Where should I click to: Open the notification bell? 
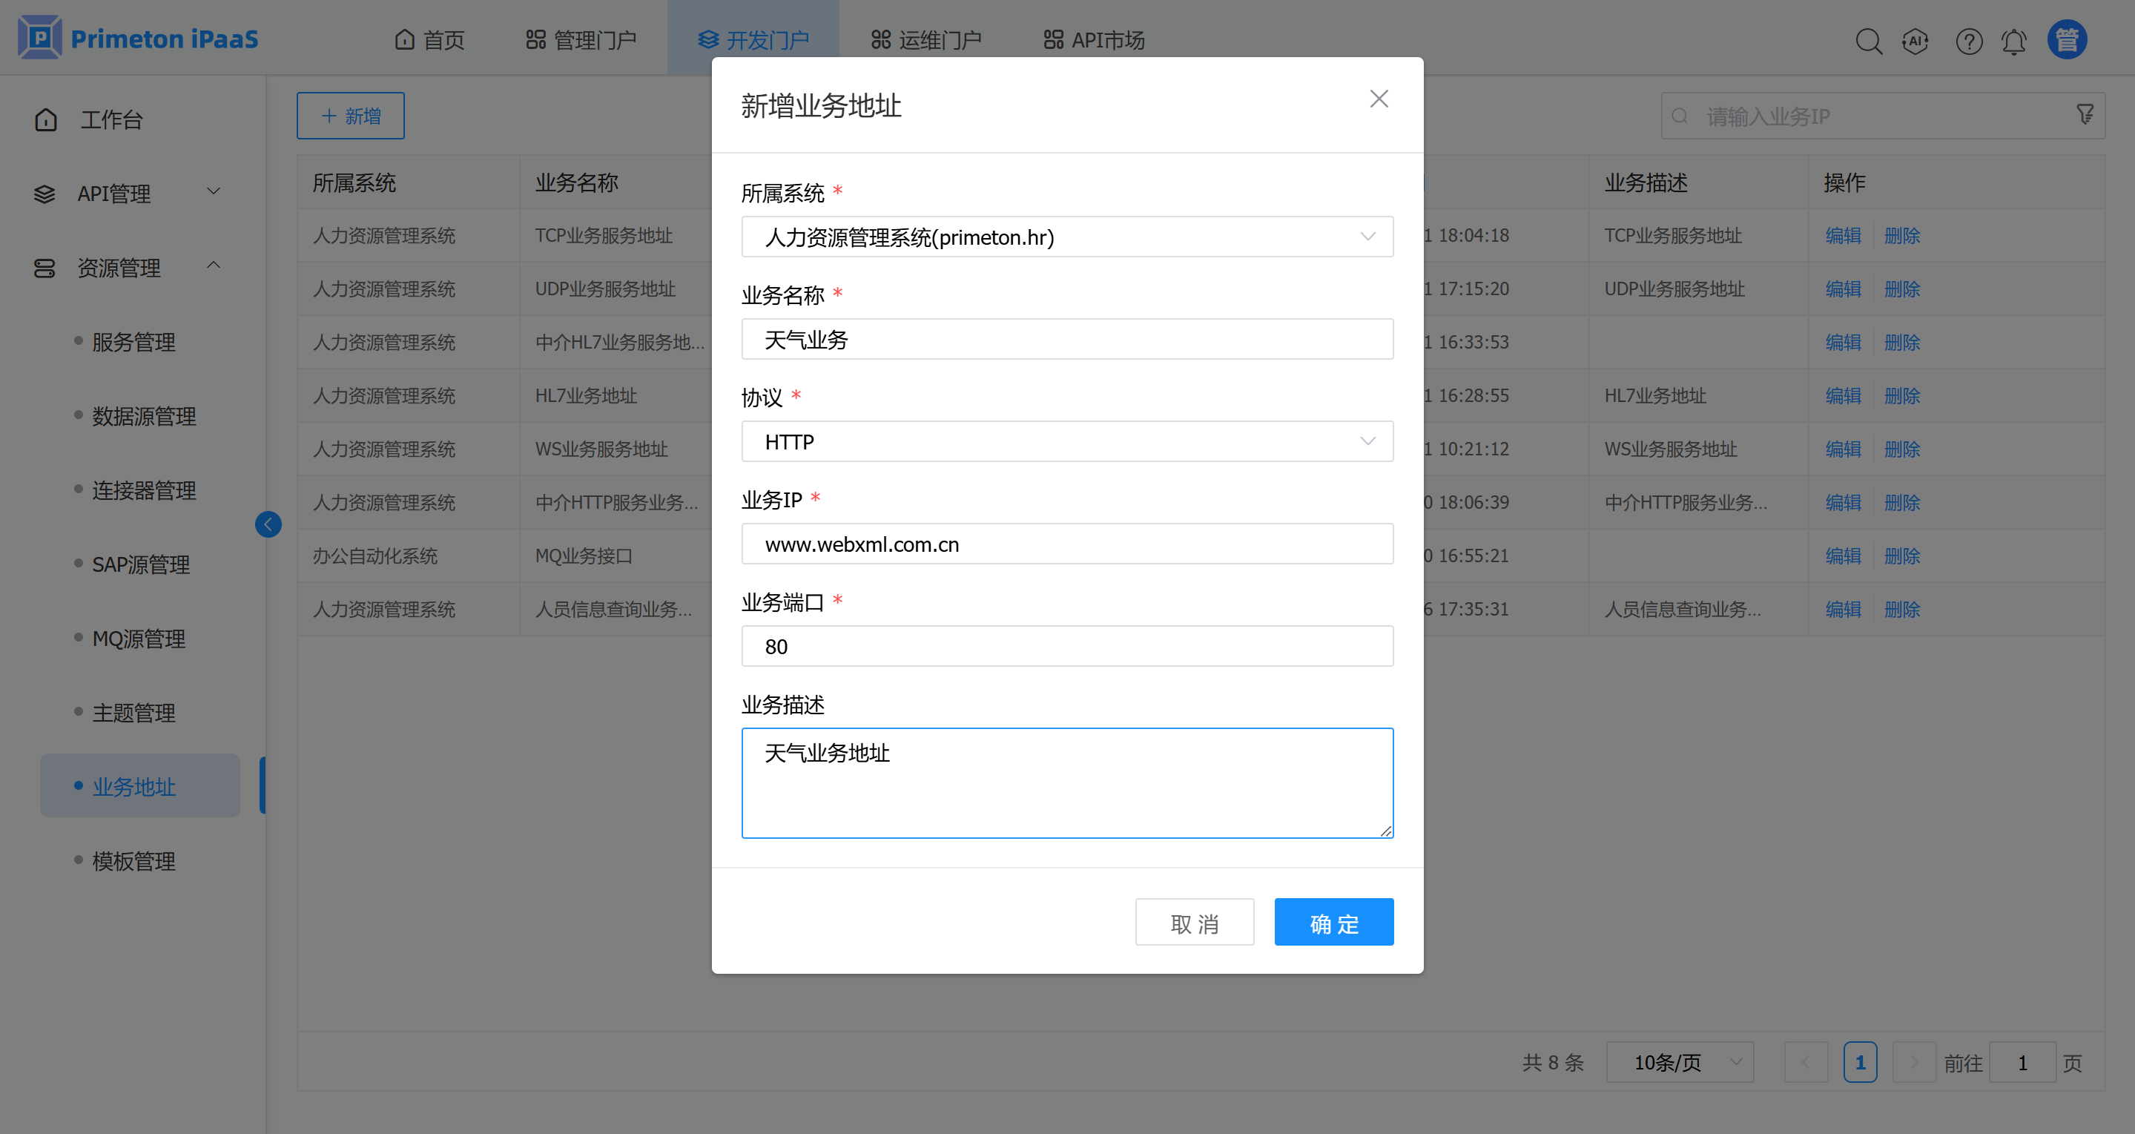(2014, 41)
